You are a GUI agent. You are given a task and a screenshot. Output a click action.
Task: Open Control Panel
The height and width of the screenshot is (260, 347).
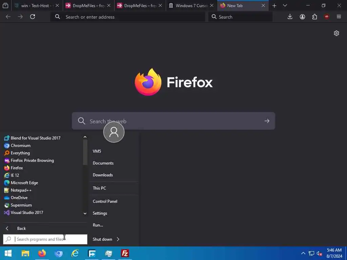coord(105,201)
